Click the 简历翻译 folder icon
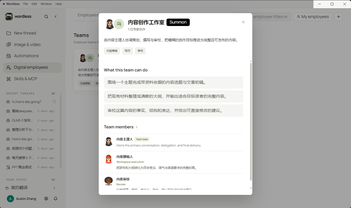Screen dimensions: 351x208 pyautogui.click(x=7, y=188)
